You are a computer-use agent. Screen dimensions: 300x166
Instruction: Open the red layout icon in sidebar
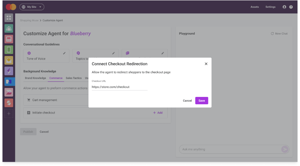pos(9,39)
